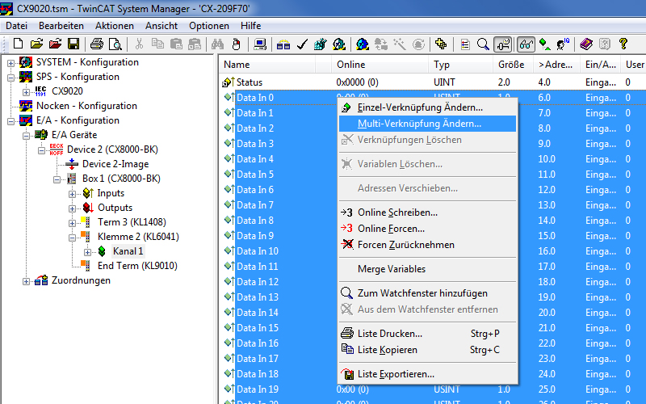Expand the Outputs node
The image size is (646, 404).
tap(72, 208)
